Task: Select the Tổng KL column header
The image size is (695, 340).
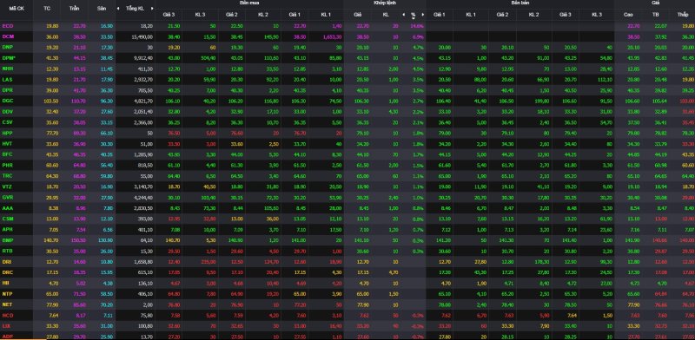Action: (x=135, y=9)
